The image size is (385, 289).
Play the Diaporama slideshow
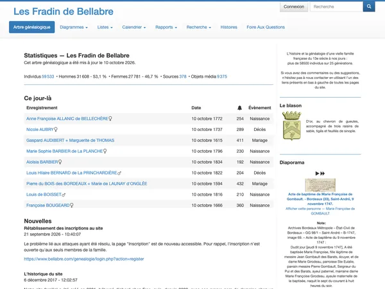(317, 173)
